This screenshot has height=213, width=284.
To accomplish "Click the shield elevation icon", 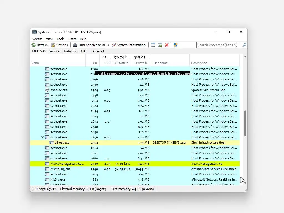I will [176, 45].
